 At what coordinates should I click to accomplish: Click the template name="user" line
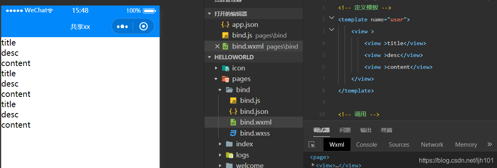[374, 19]
